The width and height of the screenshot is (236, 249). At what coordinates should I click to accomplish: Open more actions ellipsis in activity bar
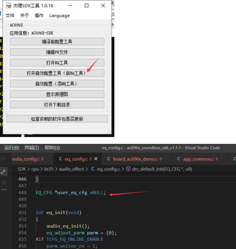tap(4, 189)
